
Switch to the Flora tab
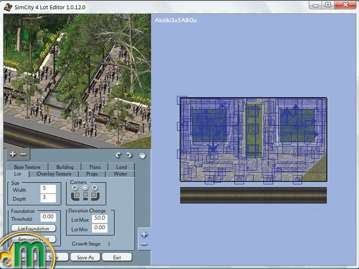(95, 167)
